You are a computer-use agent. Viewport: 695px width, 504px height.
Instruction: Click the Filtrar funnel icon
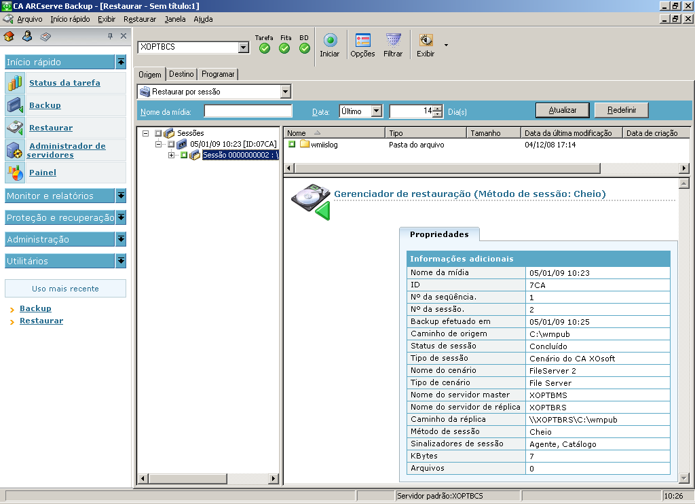pyautogui.click(x=393, y=41)
